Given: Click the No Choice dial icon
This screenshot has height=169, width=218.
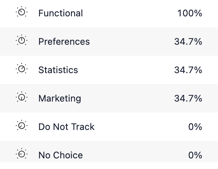Looking at the screenshot, I should (22, 155).
